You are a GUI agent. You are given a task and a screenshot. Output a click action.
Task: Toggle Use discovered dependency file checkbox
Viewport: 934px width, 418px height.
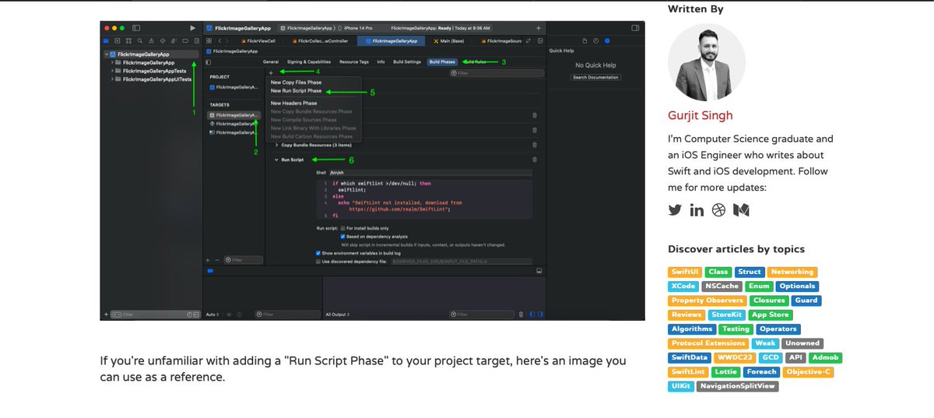click(319, 262)
